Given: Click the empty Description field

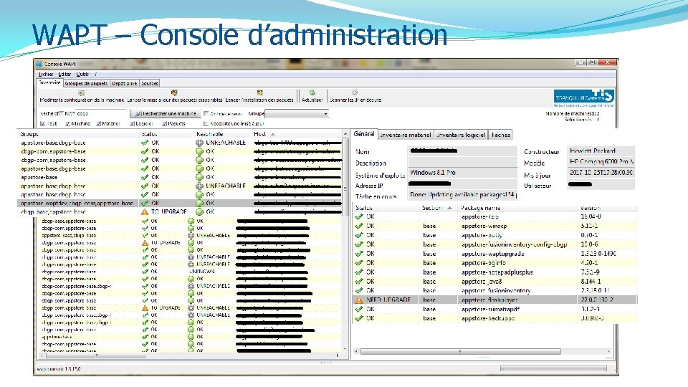Looking at the screenshot, I should click(462, 163).
